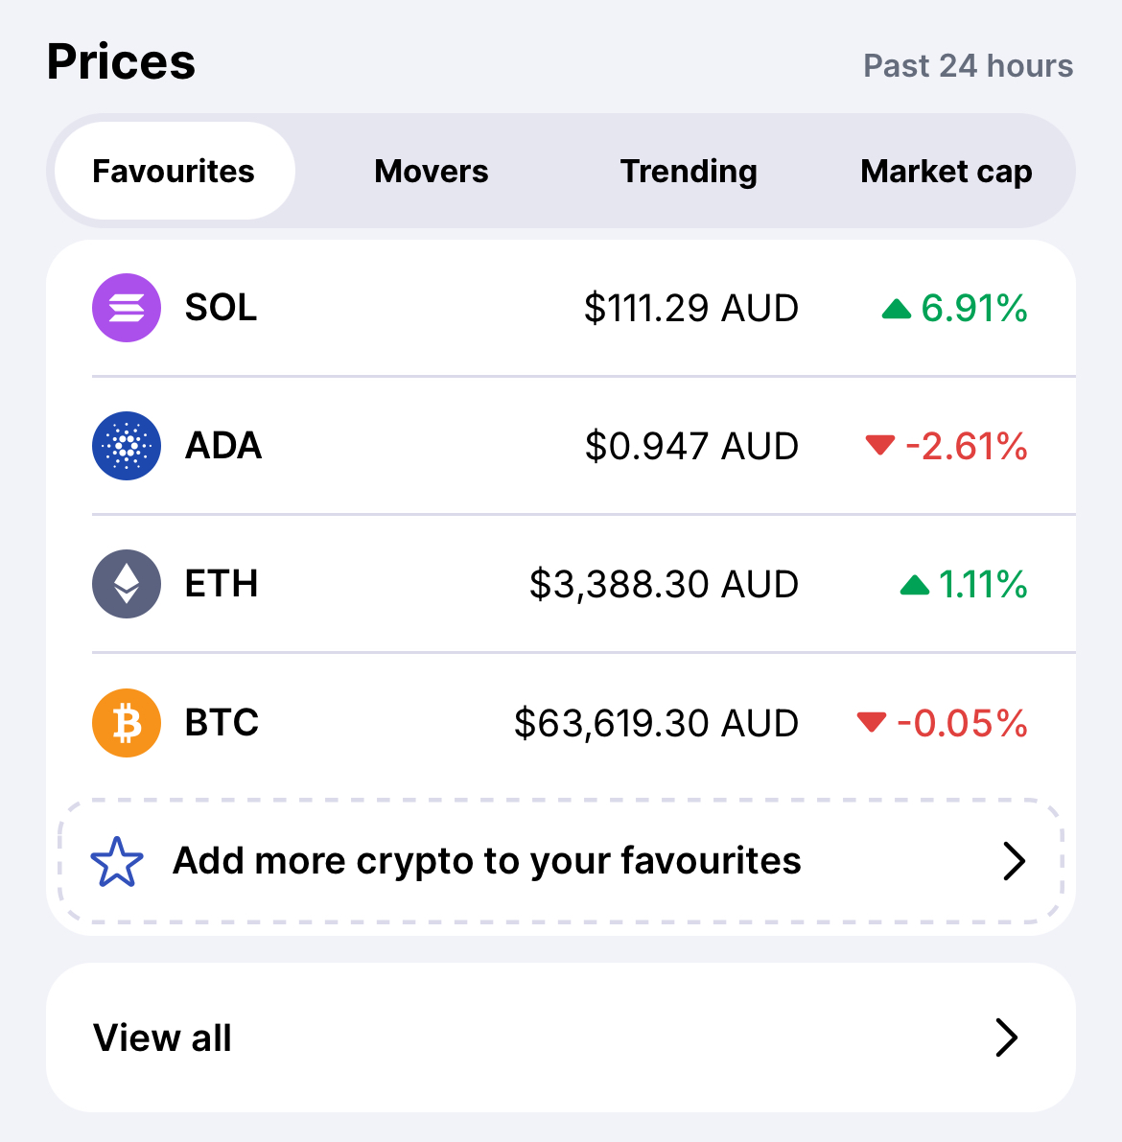Click the red down arrow beside -0.05%
Viewport: 1122px width, 1142px height.
(x=872, y=722)
